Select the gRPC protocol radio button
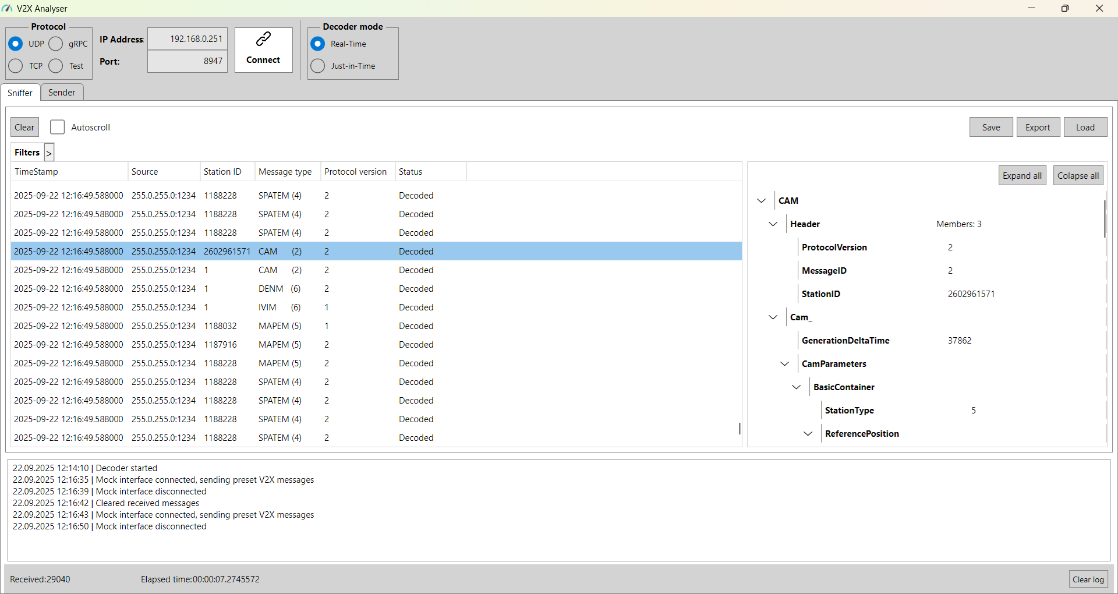Image resolution: width=1118 pixels, height=594 pixels. point(56,44)
